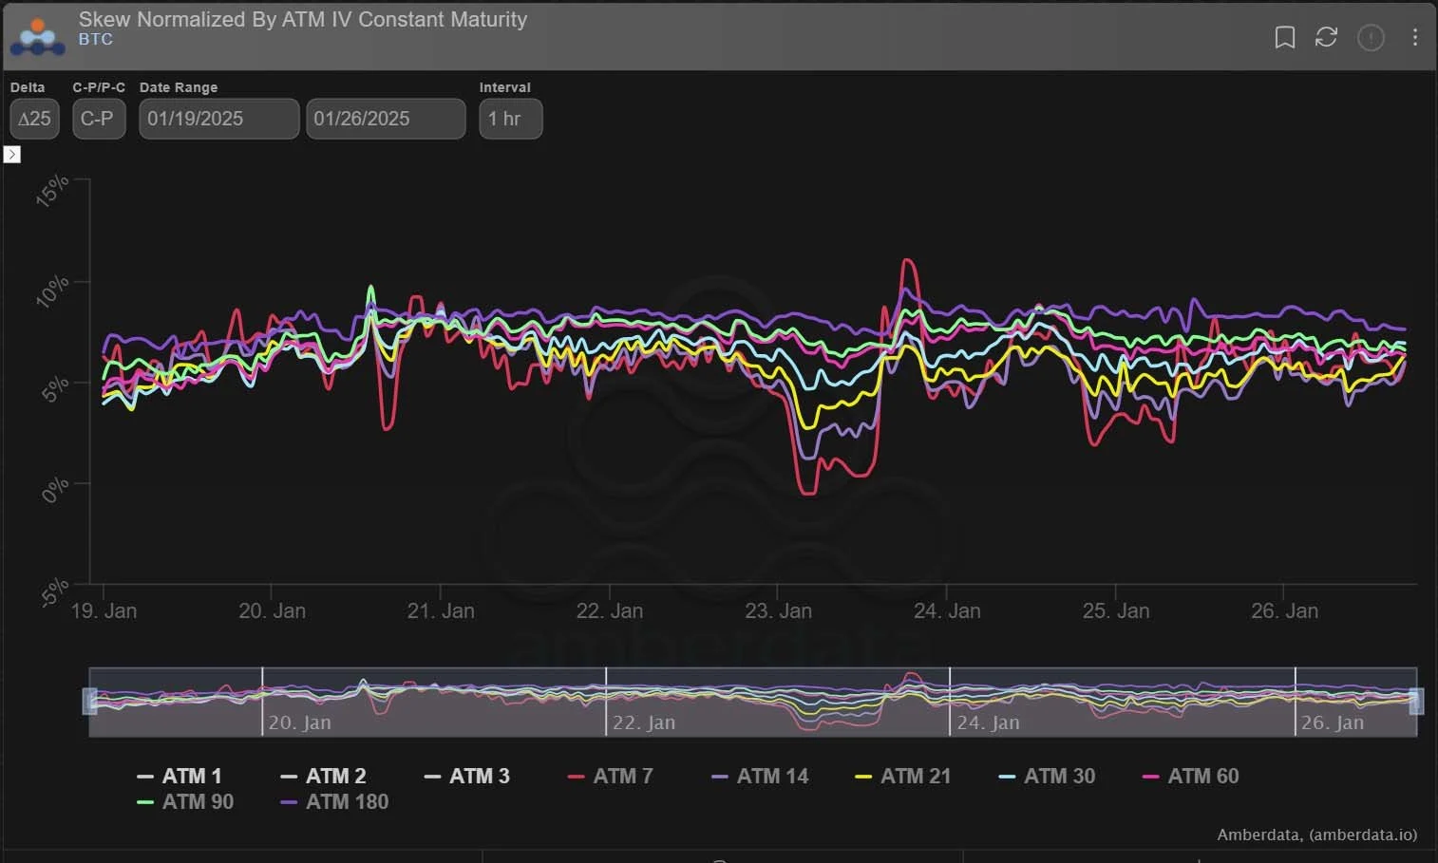
Task: Click 22. Jan marker in navigator
Action: (644, 722)
